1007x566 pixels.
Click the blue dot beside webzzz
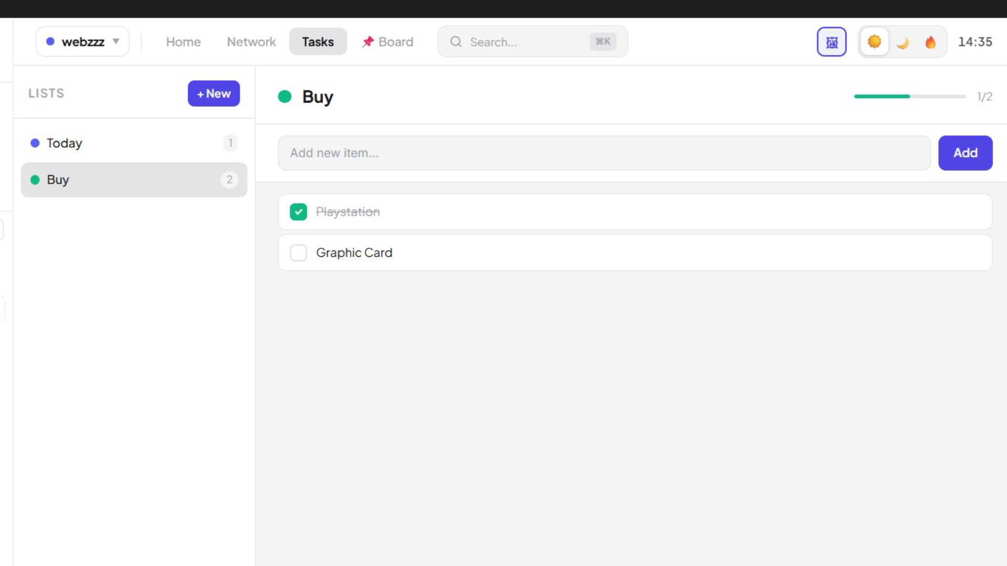point(50,41)
